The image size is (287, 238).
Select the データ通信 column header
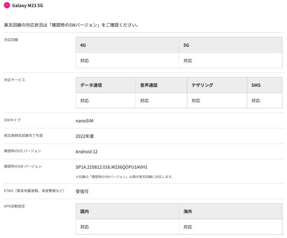[105, 85]
